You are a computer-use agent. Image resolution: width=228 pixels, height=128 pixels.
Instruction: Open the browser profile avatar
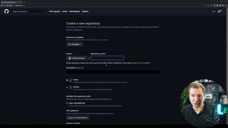coord(223,6)
